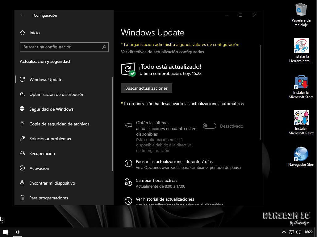Screen dimensions: 317x237
Task: Click the update status icon with green check
Action: (x=128, y=70)
